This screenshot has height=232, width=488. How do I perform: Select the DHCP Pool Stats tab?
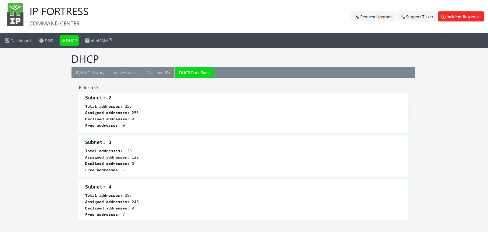[x=194, y=73]
